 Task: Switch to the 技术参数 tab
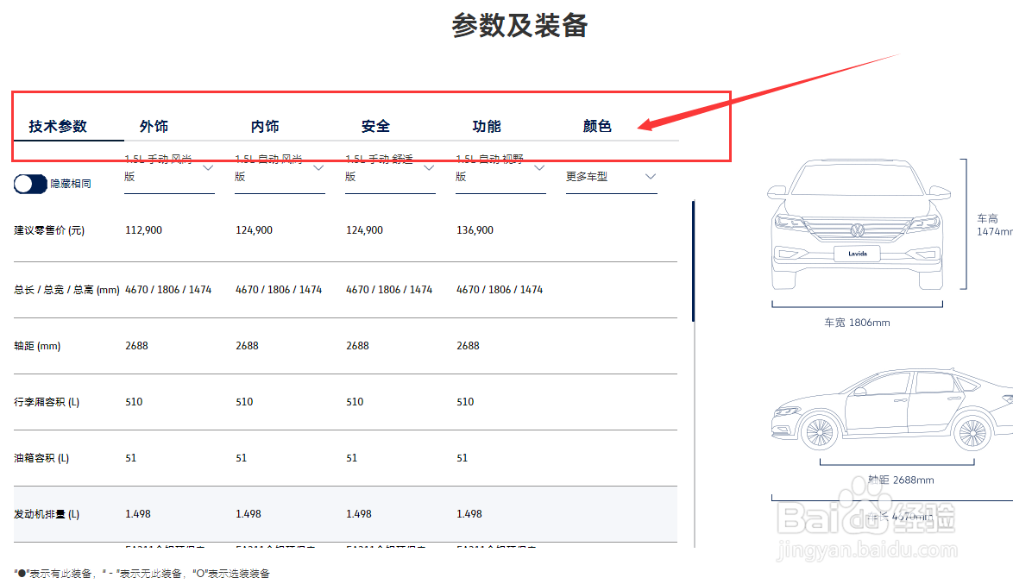coord(58,126)
